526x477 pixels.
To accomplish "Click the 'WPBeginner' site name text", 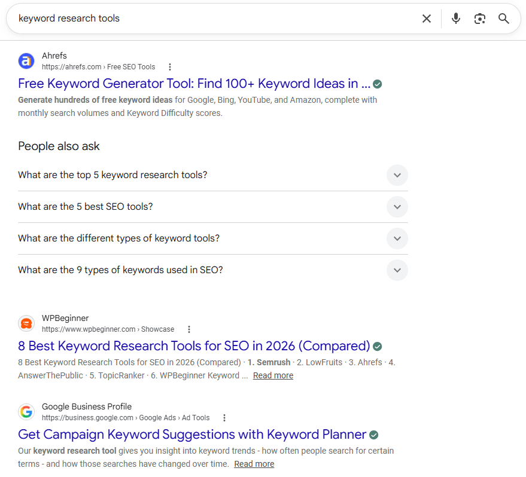I will [x=65, y=318].
